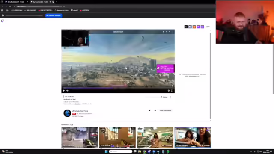Screen dimensions: 274x154
Task: Share the clip on X
Action: coord(186,27)
